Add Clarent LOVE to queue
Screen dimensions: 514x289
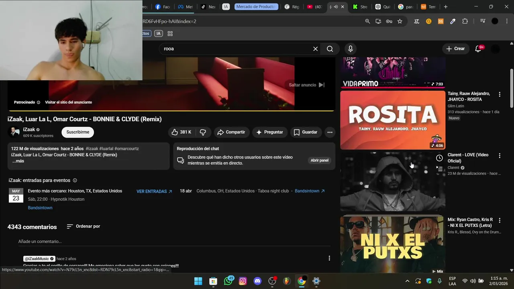point(440,169)
